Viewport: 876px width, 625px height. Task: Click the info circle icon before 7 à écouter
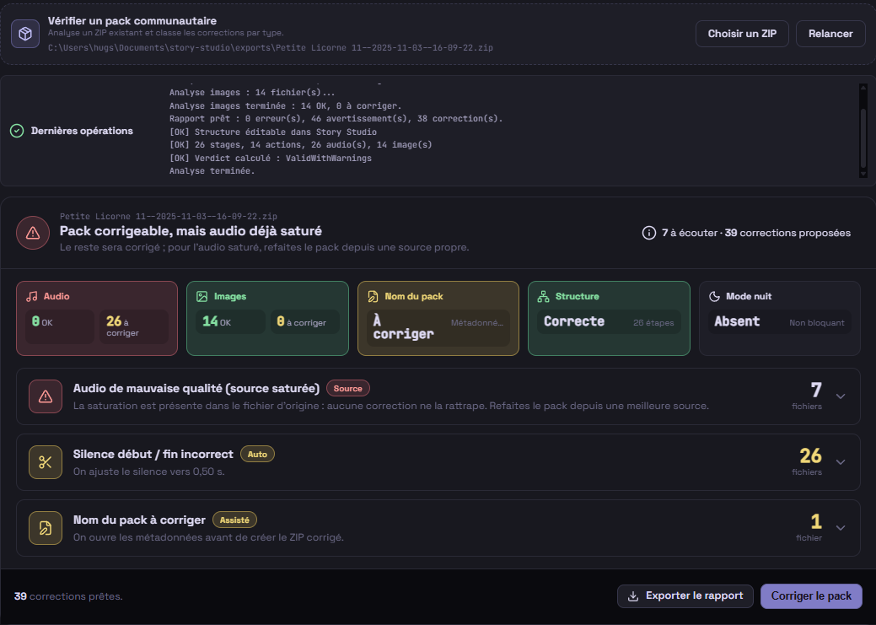point(648,233)
